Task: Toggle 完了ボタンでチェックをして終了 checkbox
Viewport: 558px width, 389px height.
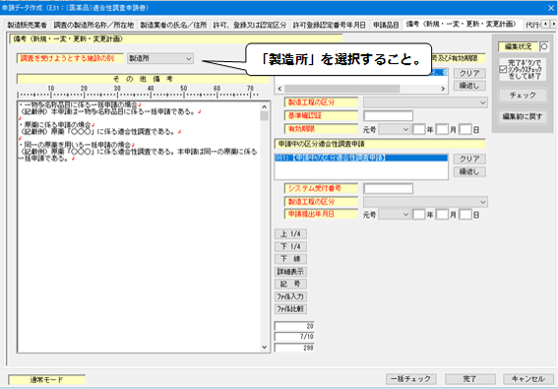Action: (503, 69)
